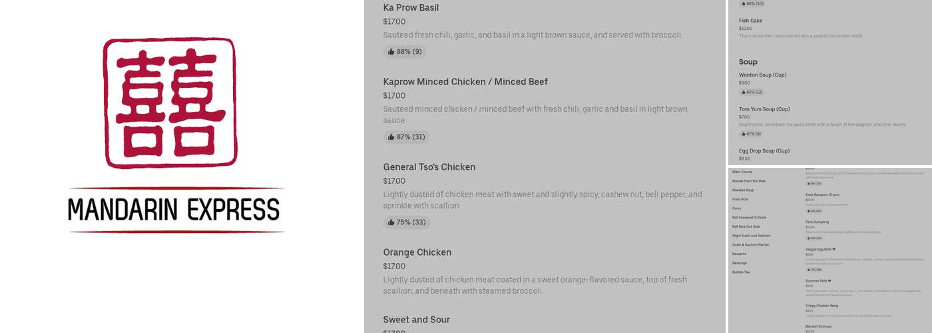932x333 pixels.
Task: Open the Desserts category
Action: tap(739, 254)
